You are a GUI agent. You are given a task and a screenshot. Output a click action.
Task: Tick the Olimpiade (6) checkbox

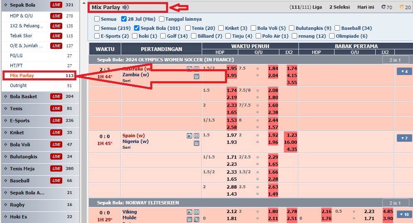[x=332, y=36]
